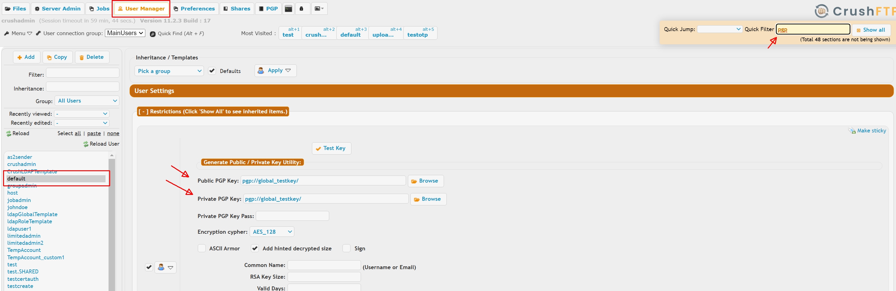The image size is (896, 291).
Task: Open the Recently edited dropdown
Action: pyautogui.click(x=82, y=123)
